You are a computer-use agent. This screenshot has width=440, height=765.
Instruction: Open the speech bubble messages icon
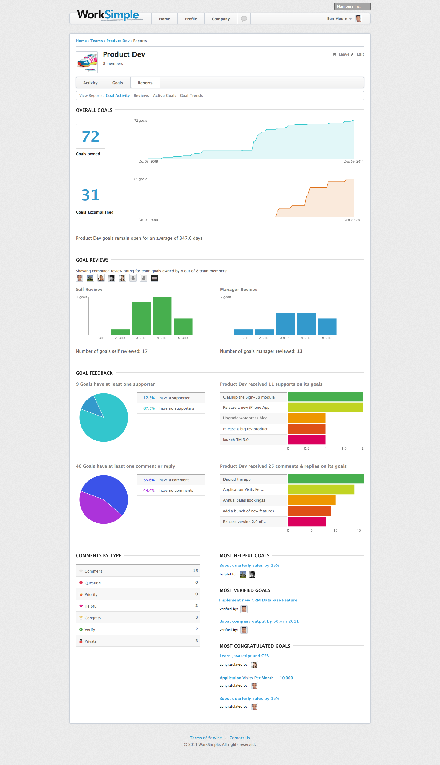click(244, 18)
